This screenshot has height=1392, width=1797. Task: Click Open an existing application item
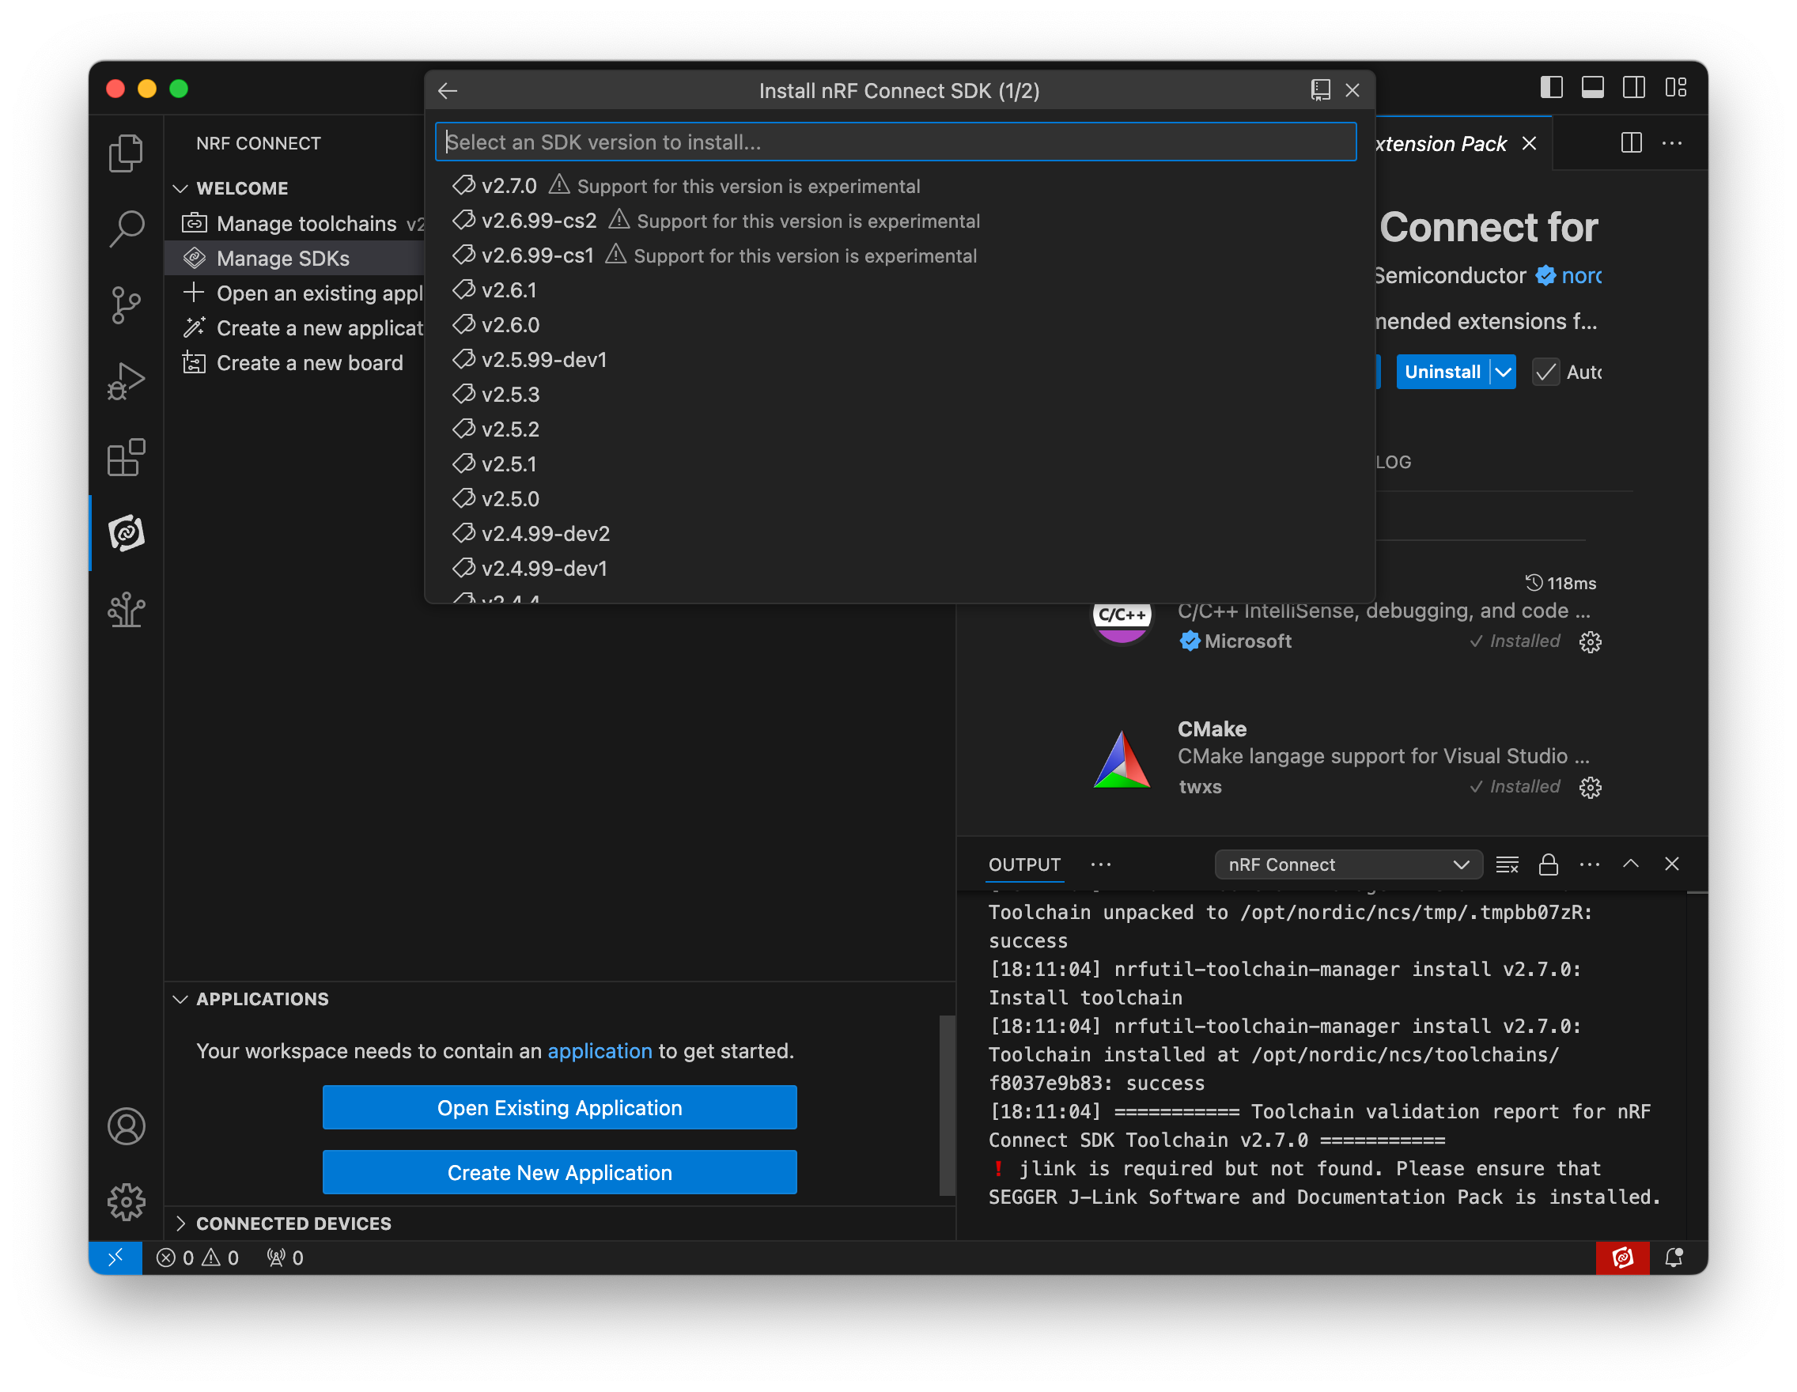[294, 293]
